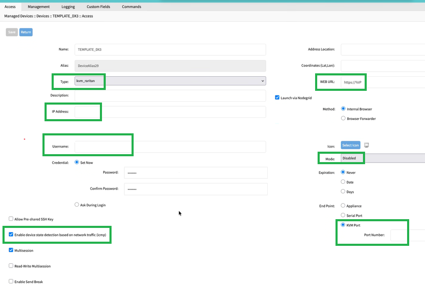Image resolution: width=425 pixels, height=290 pixels.
Task: Choose Ask During Login credential option
Action: pos(77,205)
